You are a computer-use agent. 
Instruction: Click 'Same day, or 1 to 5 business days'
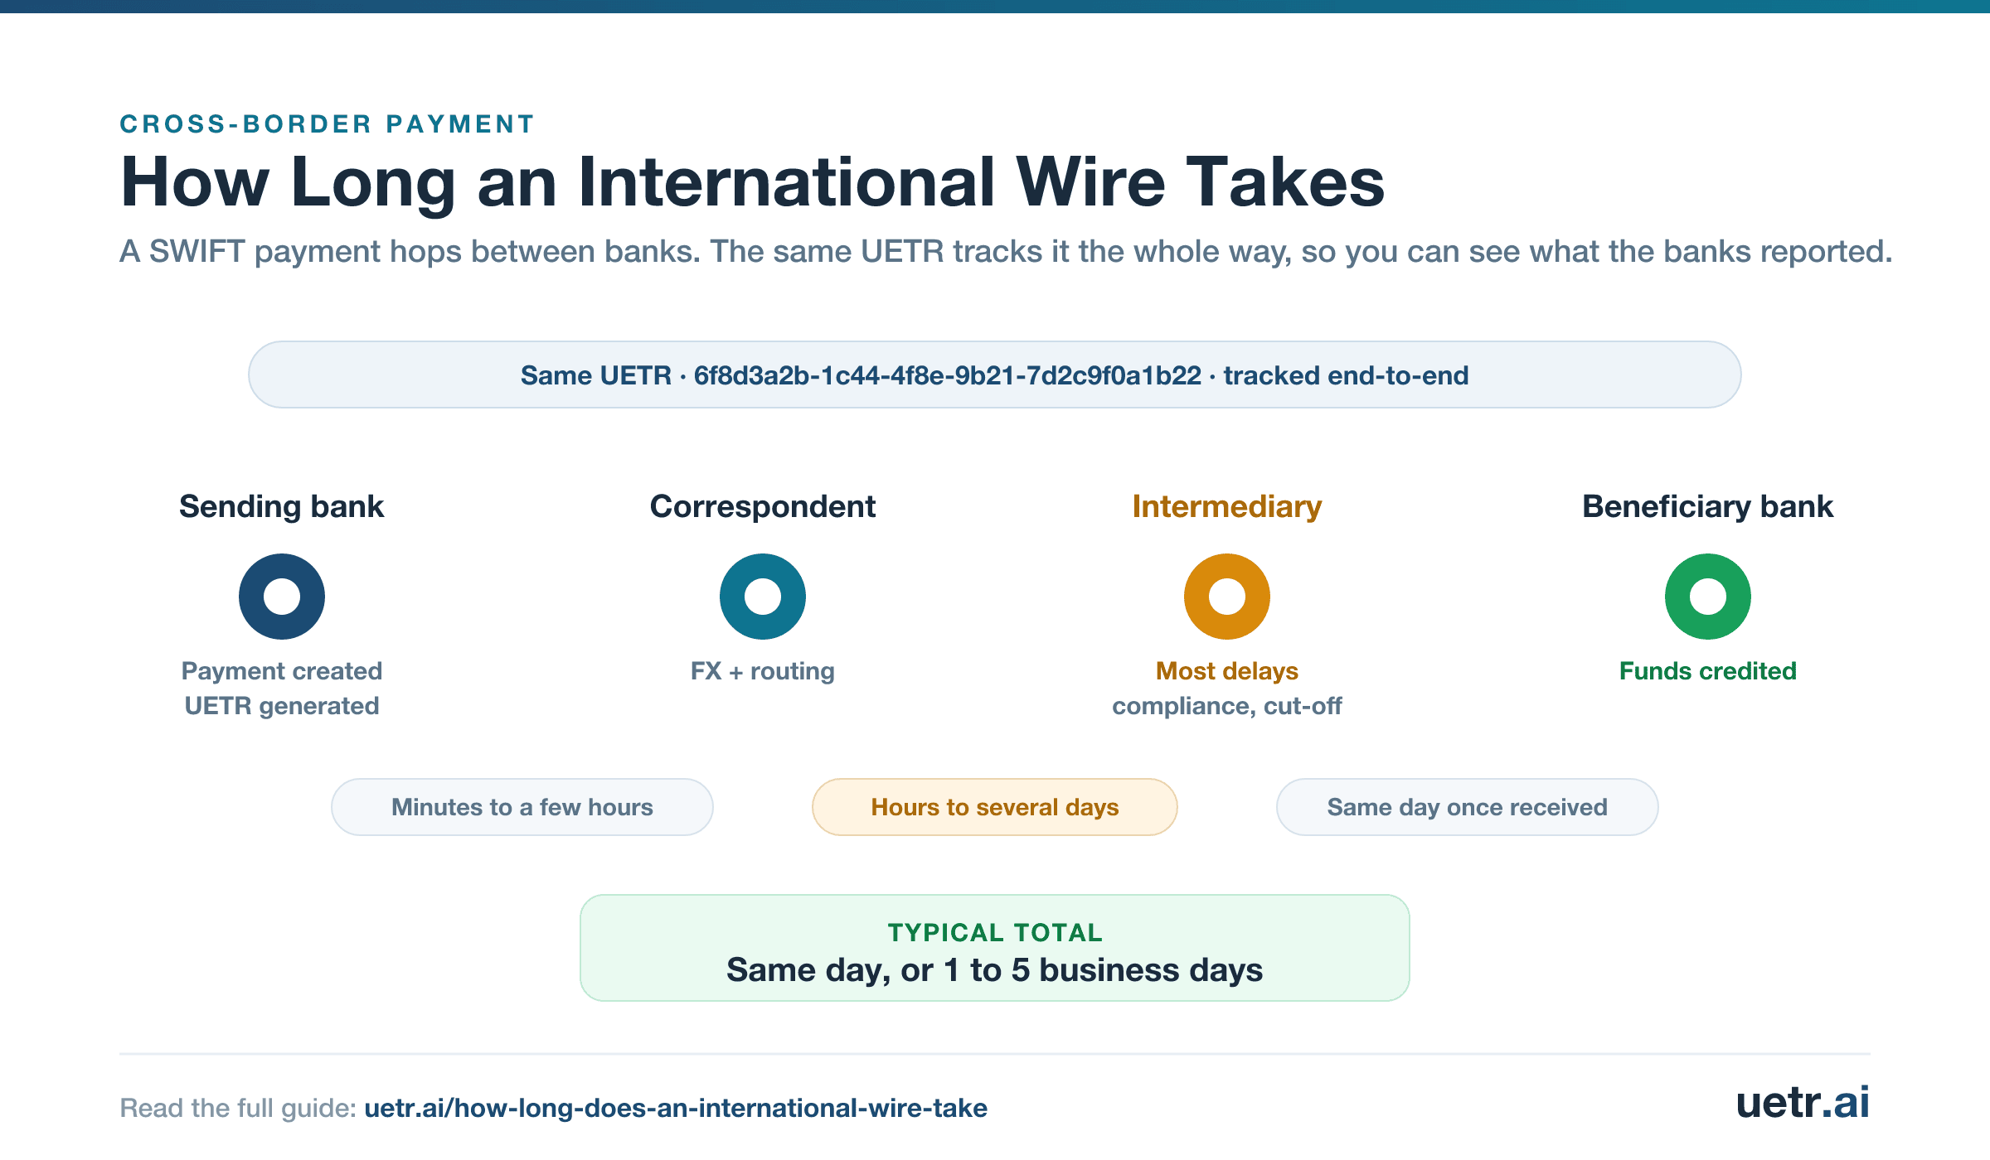point(995,969)
